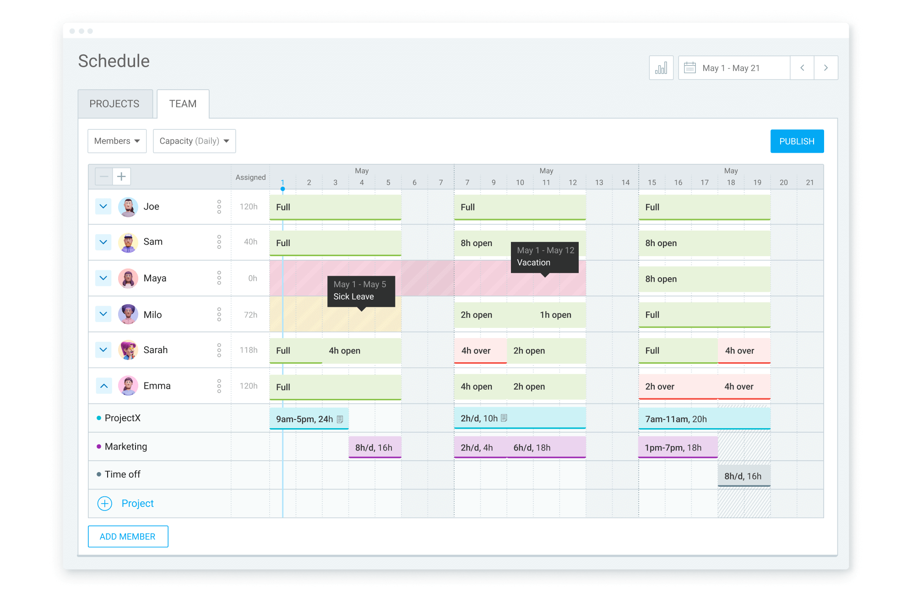This screenshot has width=912, height=591.
Task: Click the add Project plus circle icon
Action: click(105, 504)
